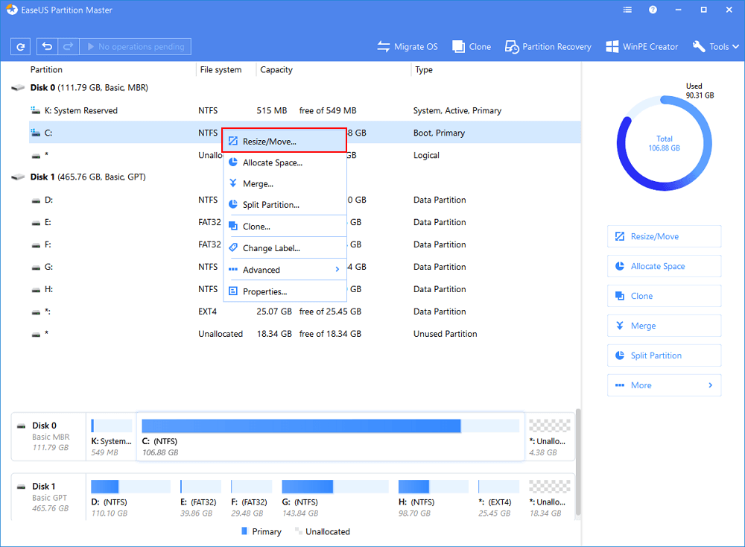
Task: Choose Allocate Space in context menu
Action: click(x=285, y=162)
